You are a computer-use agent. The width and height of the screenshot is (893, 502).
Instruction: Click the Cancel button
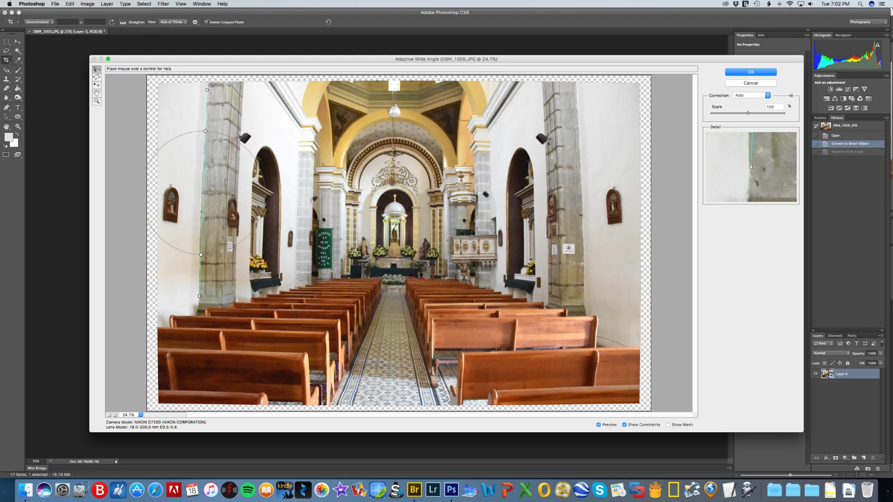(750, 83)
